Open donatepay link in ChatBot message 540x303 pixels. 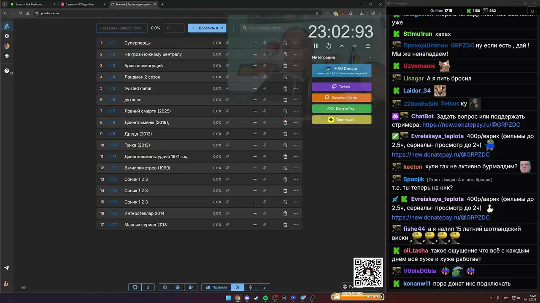click(x=471, y=125)
